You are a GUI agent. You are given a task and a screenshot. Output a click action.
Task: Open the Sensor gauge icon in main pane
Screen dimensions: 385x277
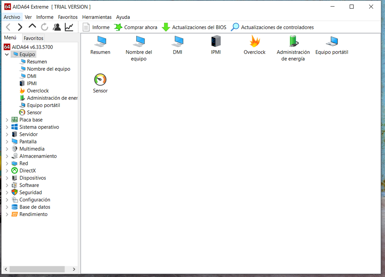click(100, 83)
